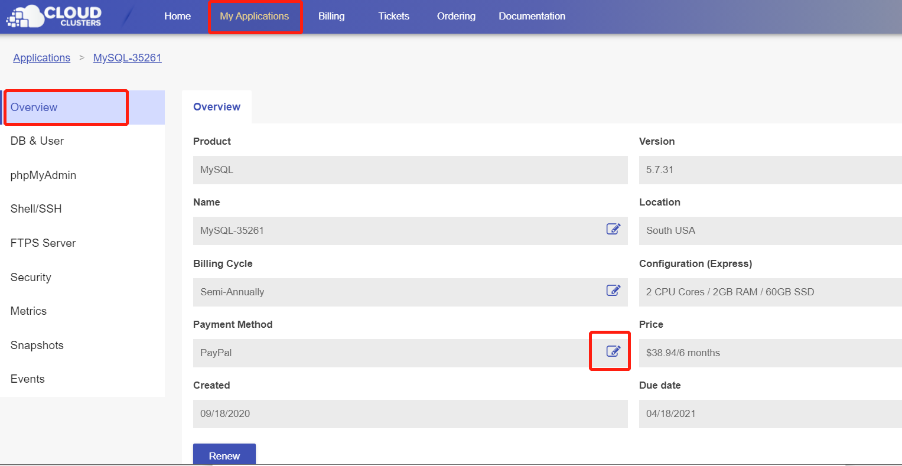
Task: Open DB & User in the sidebar
Action: pos(37,141)
